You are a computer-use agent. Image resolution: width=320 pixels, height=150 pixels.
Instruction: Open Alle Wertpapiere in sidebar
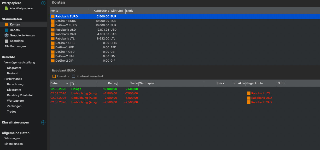coord(21,8)
